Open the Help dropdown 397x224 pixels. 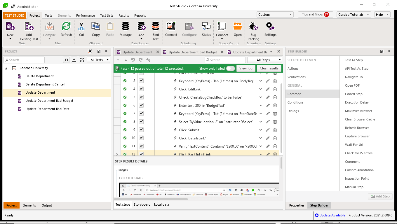click(382, 15)
